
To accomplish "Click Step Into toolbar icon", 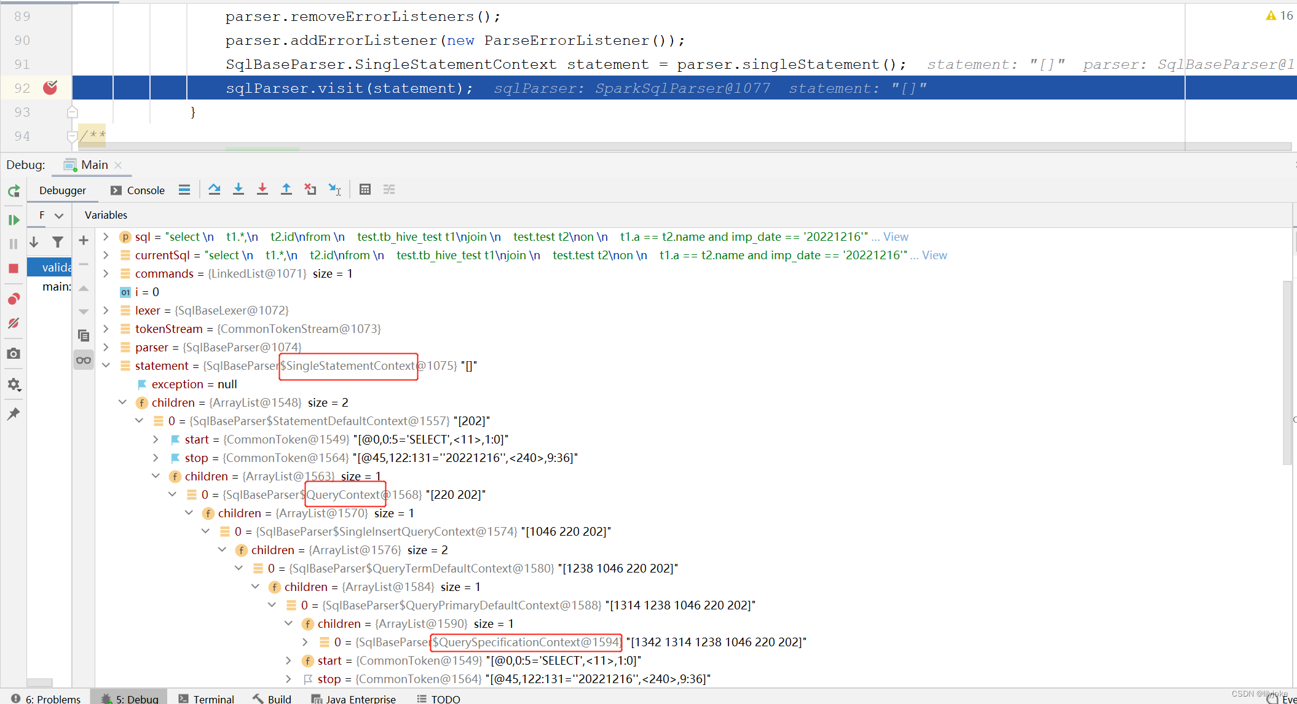I will [239, 190].
